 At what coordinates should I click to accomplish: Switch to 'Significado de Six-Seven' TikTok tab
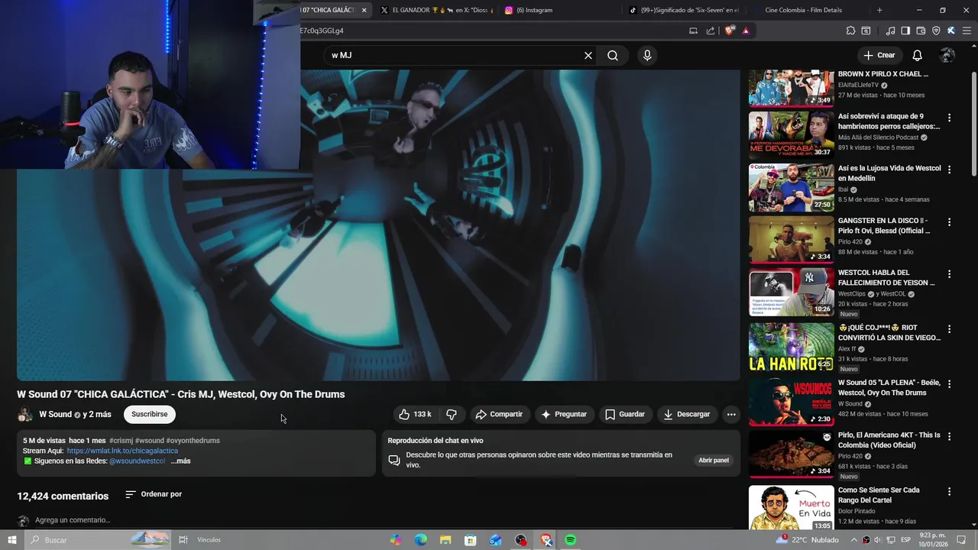[x=684, y=10]
